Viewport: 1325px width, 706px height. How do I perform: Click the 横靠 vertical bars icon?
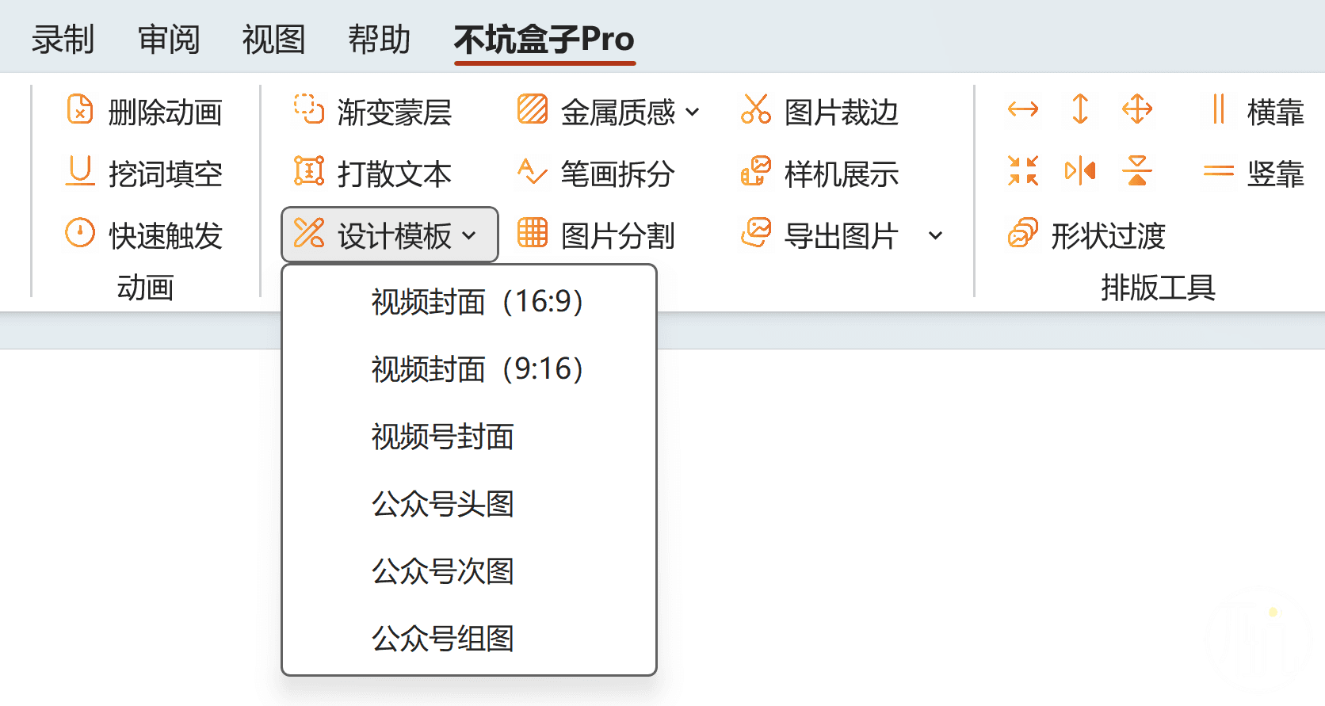1219,109
